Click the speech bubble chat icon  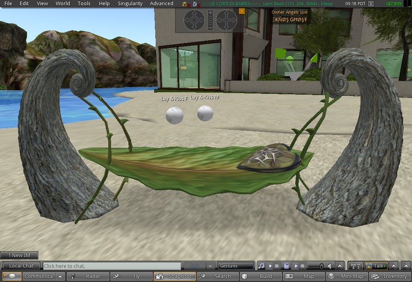pyautogui.click(x=12, y=276)
